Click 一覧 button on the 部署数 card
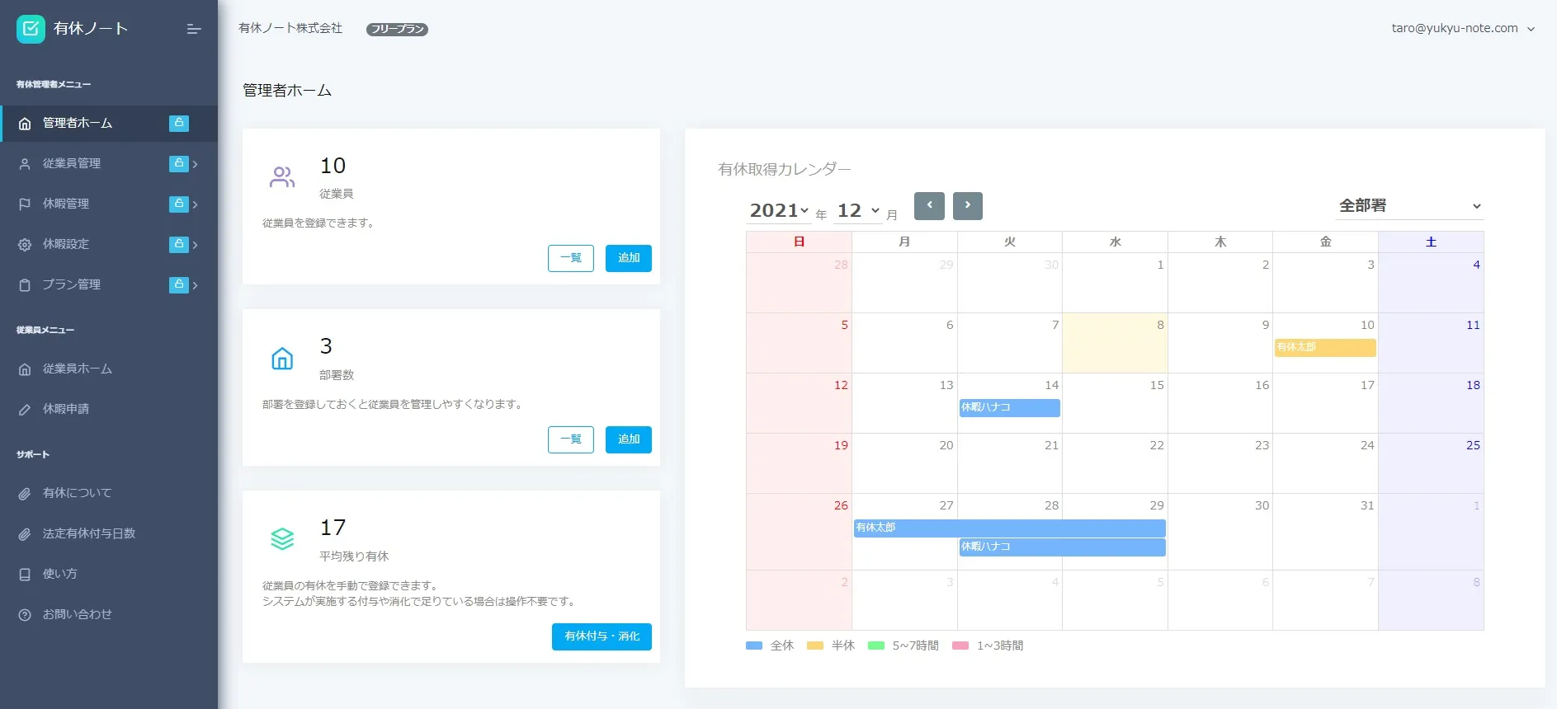 click(x=570, y=439)
